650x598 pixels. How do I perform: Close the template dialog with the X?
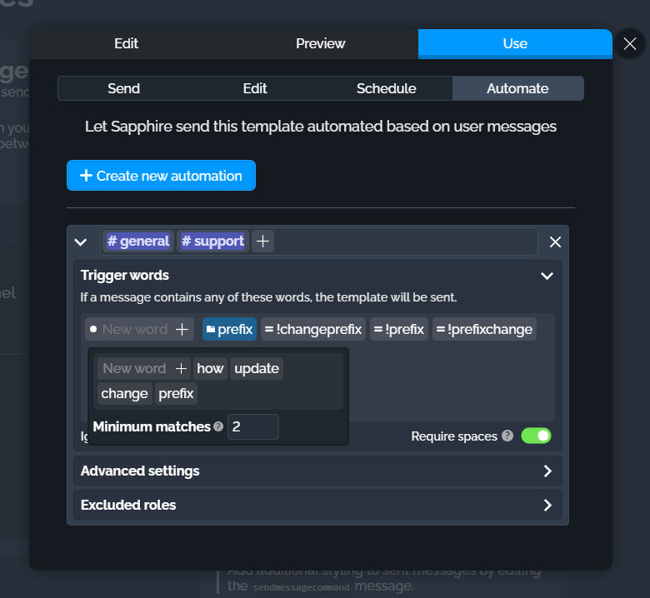click(x=630, y=43)
